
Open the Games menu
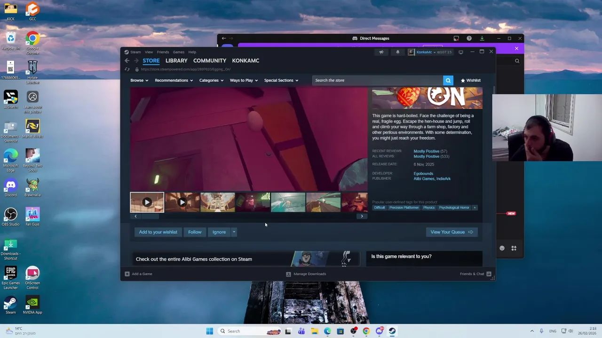pos(178,52)
